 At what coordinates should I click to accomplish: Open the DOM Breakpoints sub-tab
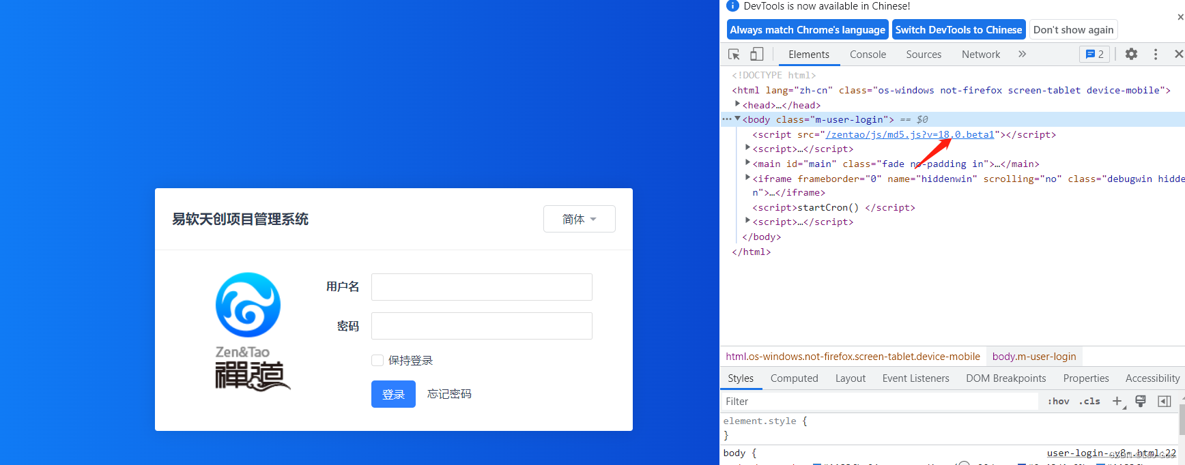pos(1005,378)
